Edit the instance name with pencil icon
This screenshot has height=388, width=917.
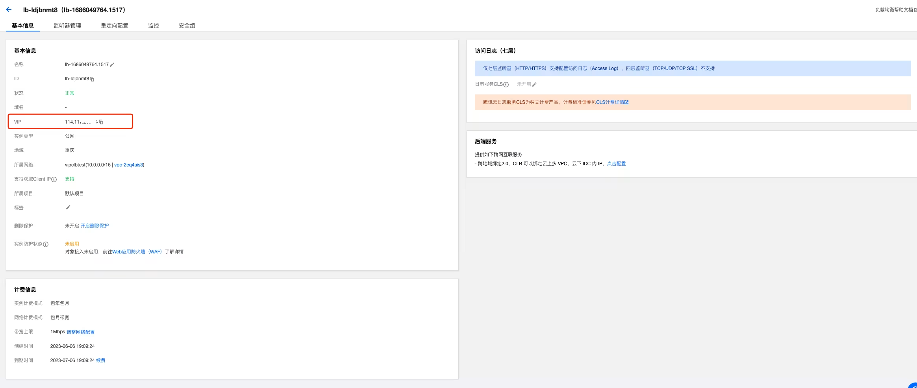tap(112, 65)
